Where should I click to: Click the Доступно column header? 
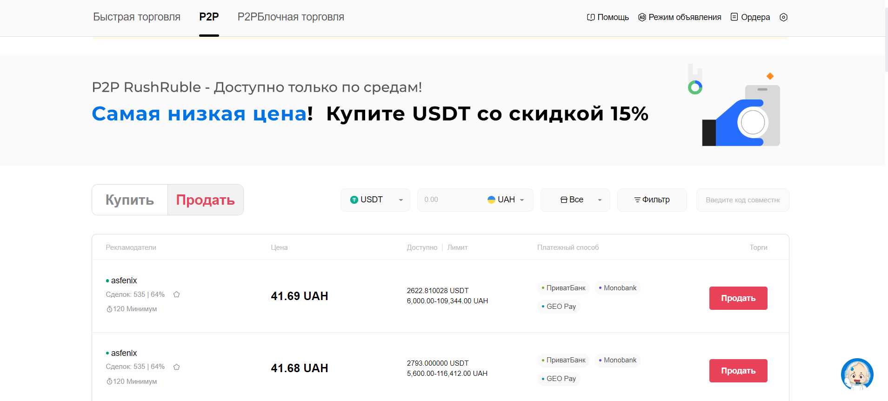pos(422,247)
